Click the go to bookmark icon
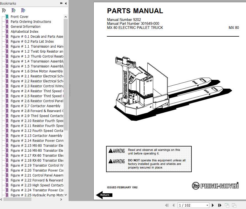Viewport: 246px width, 209px height. coord(23,10)
